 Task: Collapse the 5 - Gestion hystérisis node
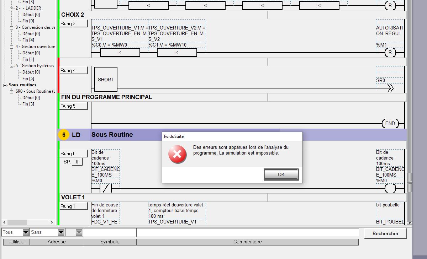coord(12,66)
